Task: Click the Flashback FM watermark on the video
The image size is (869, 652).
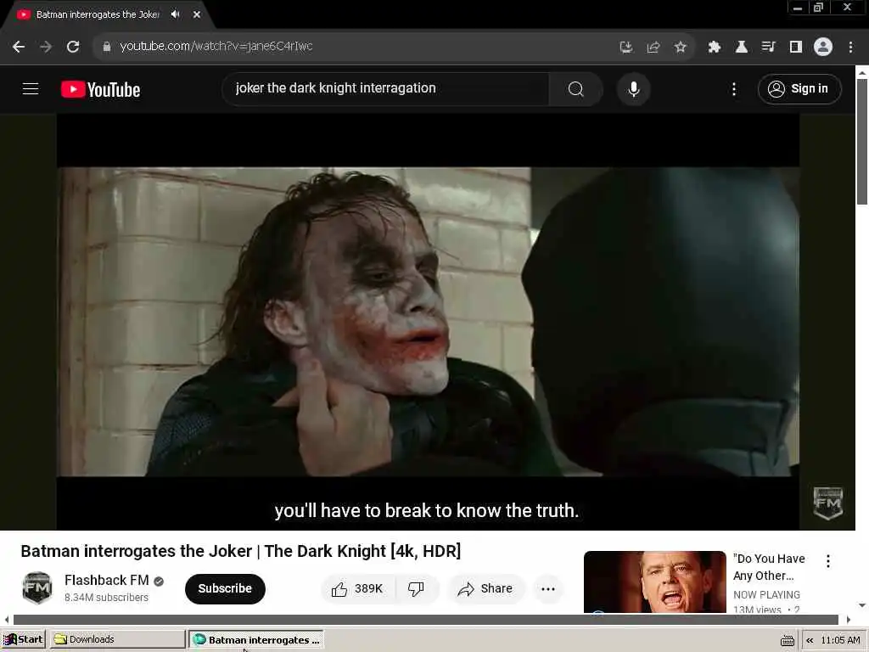Action: pyautogui.click(x=827, y=503)
